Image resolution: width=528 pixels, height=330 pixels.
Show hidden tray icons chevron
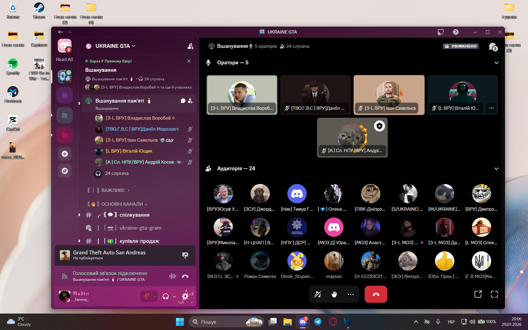click(x=416, y=322)
